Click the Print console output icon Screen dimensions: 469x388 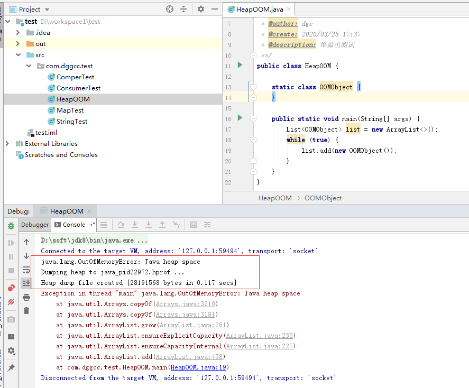pos(26,298)
